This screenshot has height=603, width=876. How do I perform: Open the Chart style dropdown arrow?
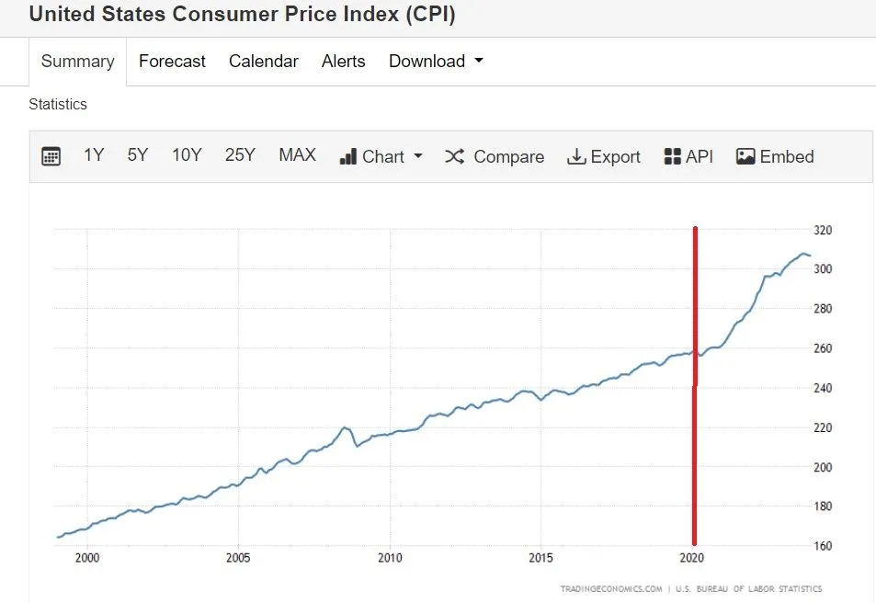pyautogui.click(x=418, y=156)
